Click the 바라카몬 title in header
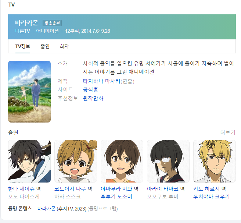Viewport: 241px width, 223px height. tap(26, 23)
